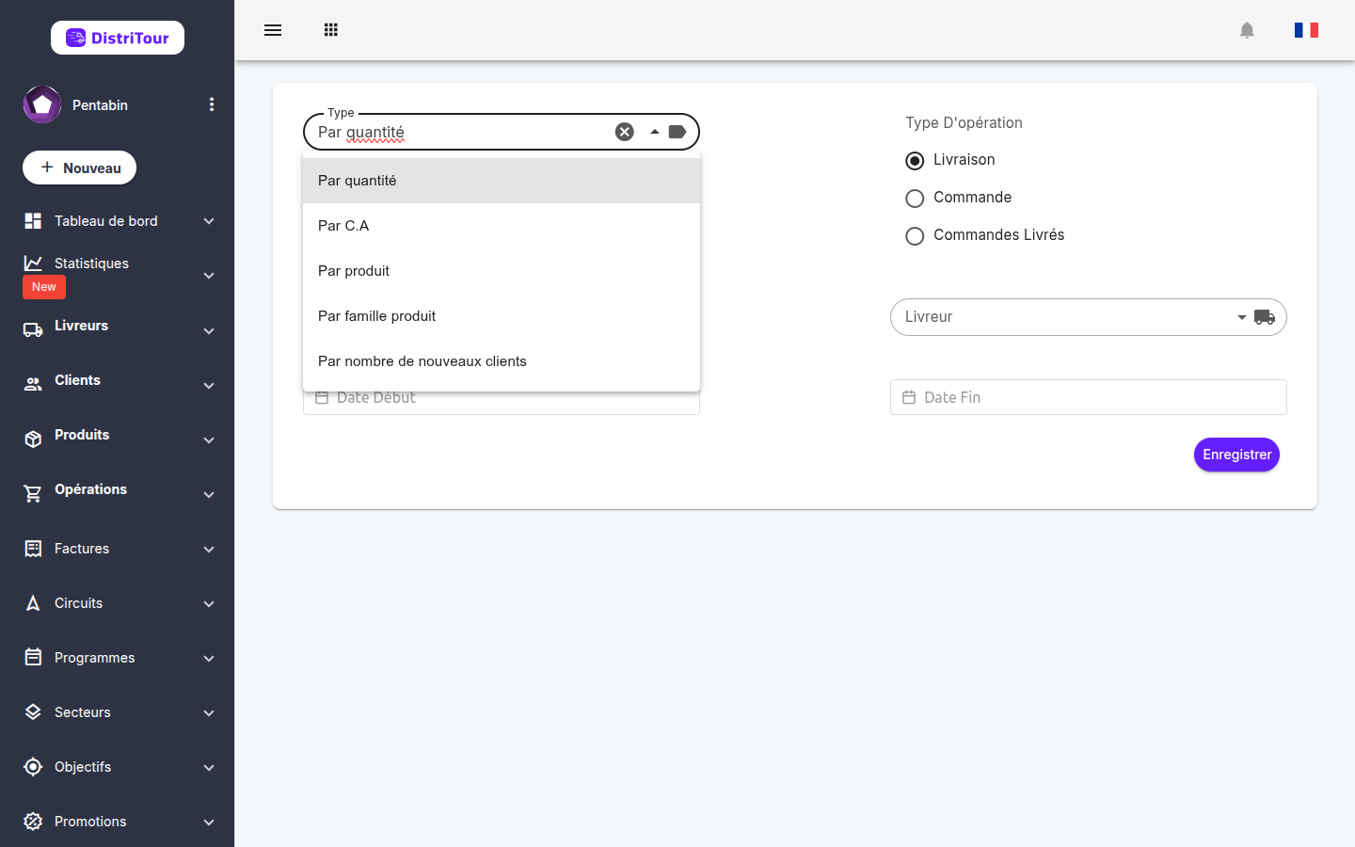The width and height of the screenshot is (1355, 847).
Task: Open the Promotions menu label
Action: (x=90, y=822)
